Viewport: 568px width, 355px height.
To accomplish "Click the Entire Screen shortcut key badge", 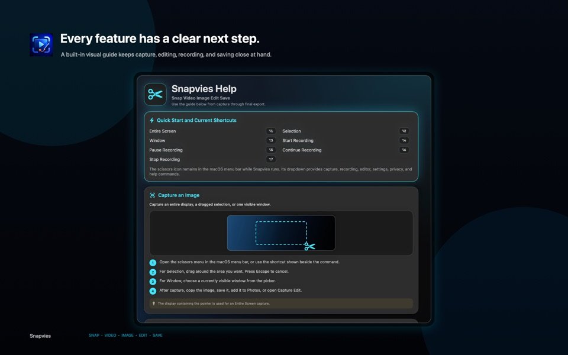I will 270,131.
